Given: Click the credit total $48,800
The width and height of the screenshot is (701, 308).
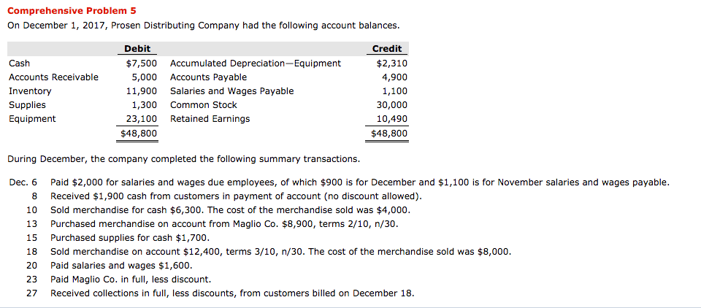Looking at the screenshot, I should coord(389,134).
